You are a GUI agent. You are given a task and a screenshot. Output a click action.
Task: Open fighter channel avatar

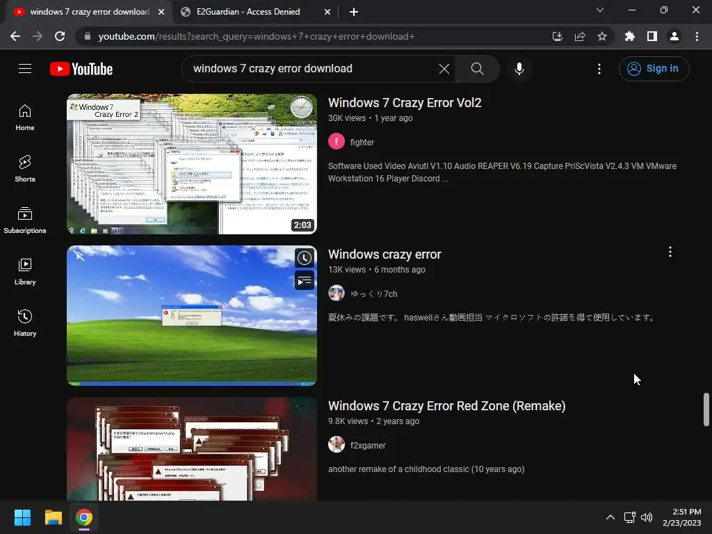[x=337, y=142]
